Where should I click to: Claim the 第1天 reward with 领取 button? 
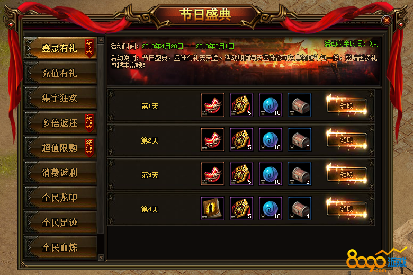pos(347,106)
